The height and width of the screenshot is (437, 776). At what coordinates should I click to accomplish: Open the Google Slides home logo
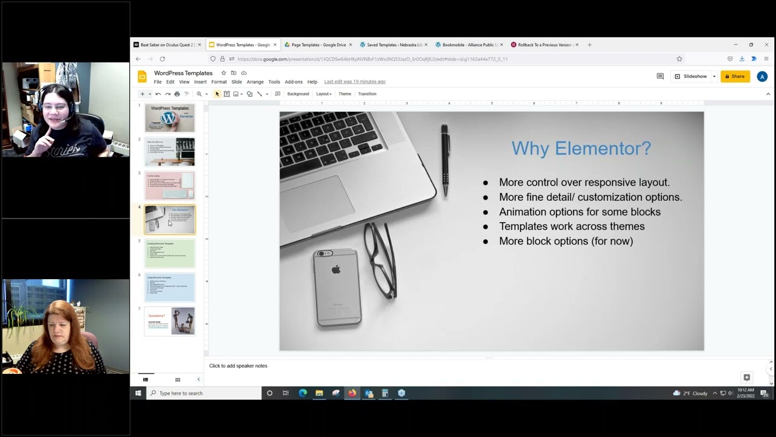(x=142, y=76)
